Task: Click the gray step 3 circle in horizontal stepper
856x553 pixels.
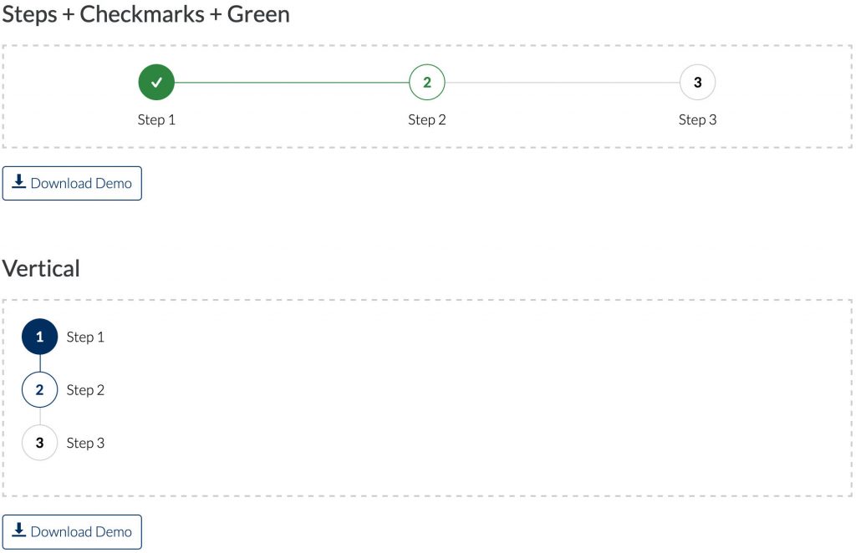Action: pos(698,82)
